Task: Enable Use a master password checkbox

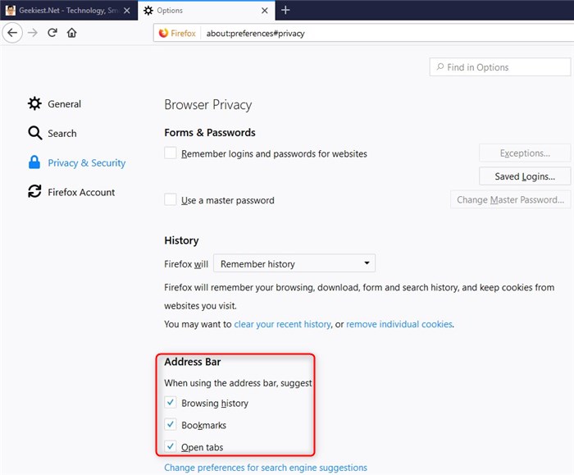Action: (171, 200)
